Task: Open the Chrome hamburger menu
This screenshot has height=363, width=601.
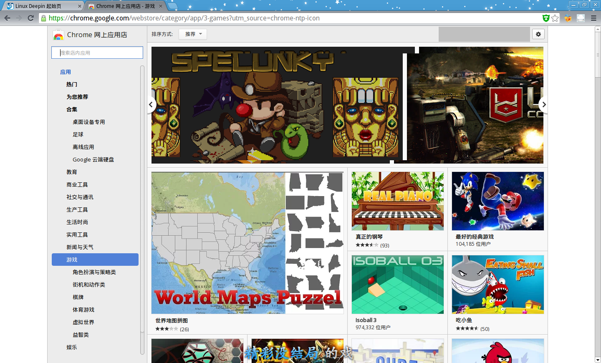Action: point(593,18)
